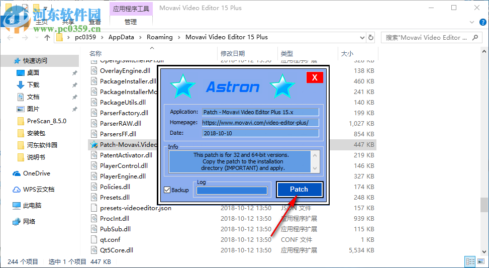Open the 管理 ribbon tab
Image resolution: width=489 pixels, height=268 pixels.
click(x=131, y=22)
